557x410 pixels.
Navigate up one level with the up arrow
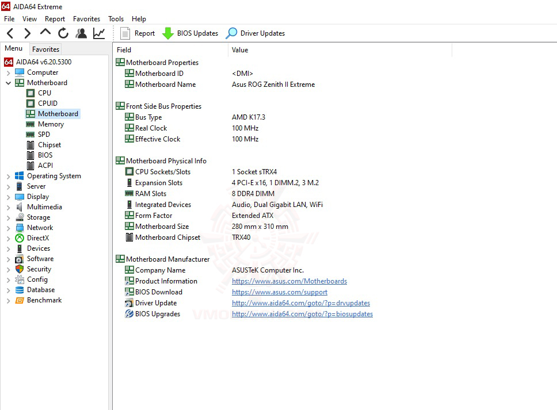[45, 33]
